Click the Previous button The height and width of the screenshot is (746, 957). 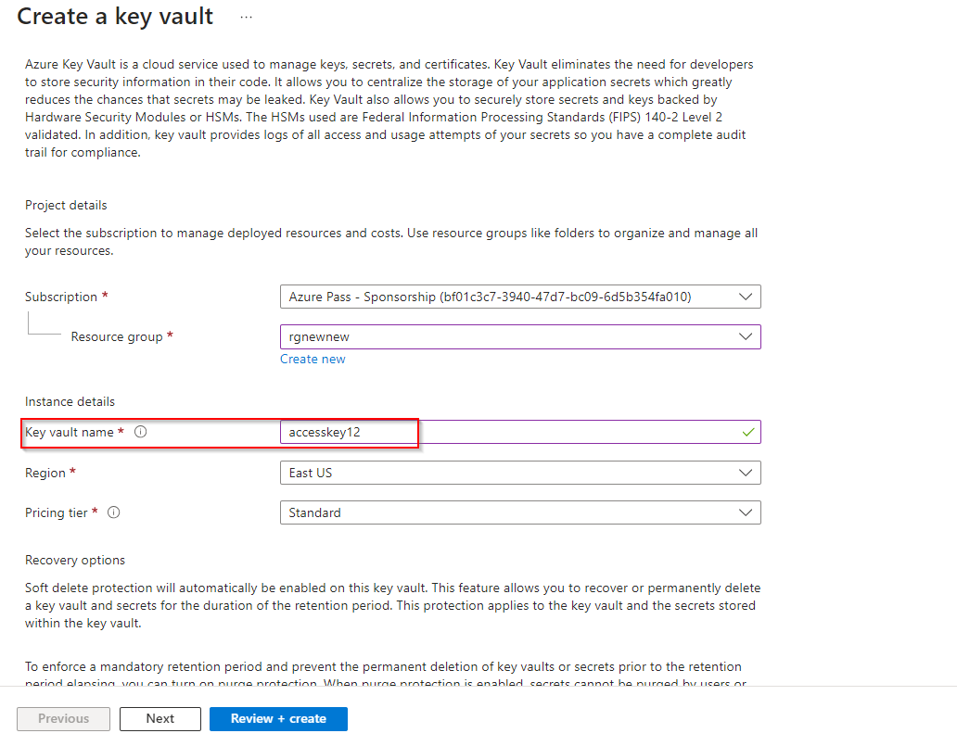coord(64,718)
